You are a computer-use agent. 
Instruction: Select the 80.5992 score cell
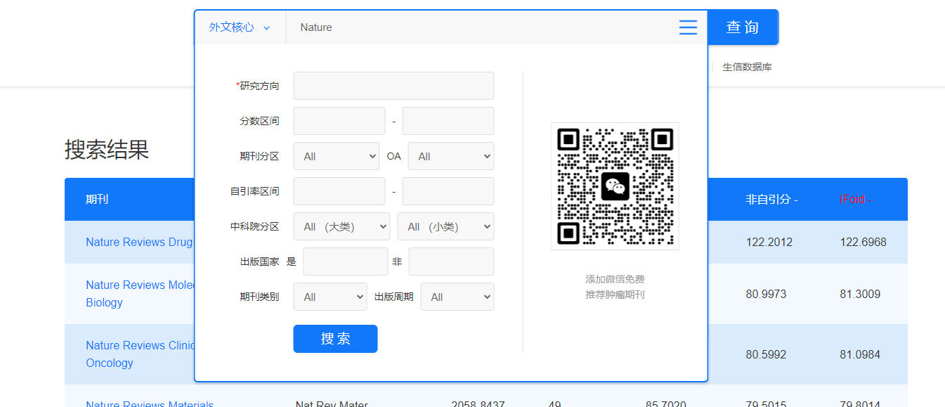pyautogui.click(x=767, y=354)
